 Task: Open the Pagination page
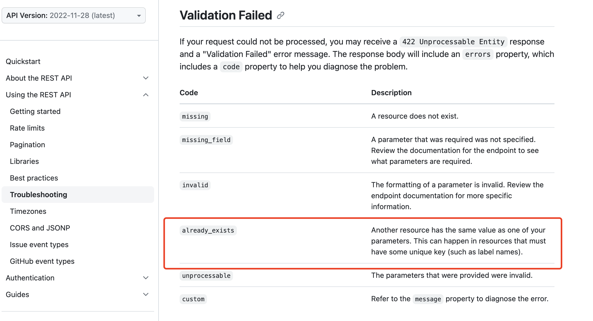27,144
